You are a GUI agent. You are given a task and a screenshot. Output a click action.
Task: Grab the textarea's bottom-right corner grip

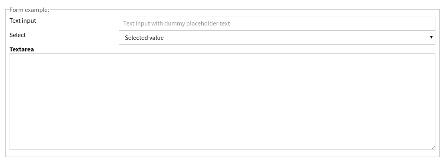433,147
